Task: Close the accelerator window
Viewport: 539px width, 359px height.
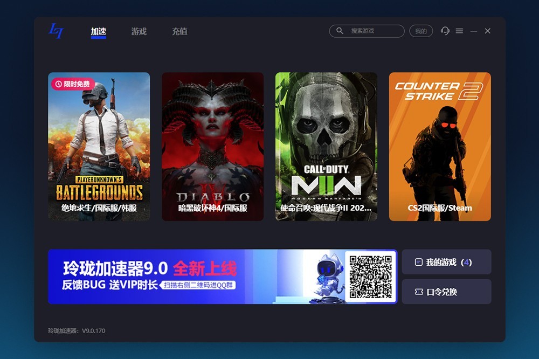Action: tap(487, 31)
